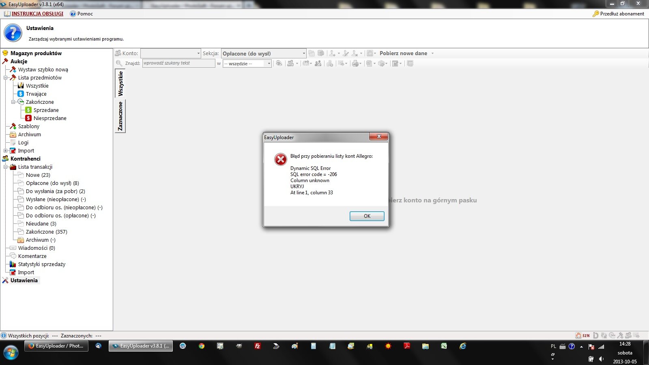Click the Znajdź search text field

pyautogui.click(x=178, y=63)
